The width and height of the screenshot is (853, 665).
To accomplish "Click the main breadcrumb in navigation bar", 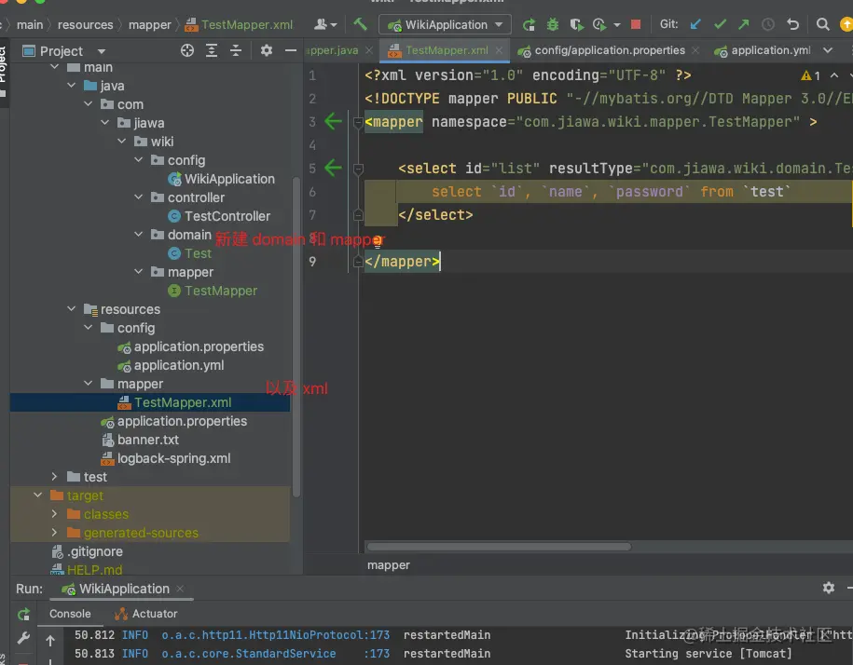I will tap(30, 25).
